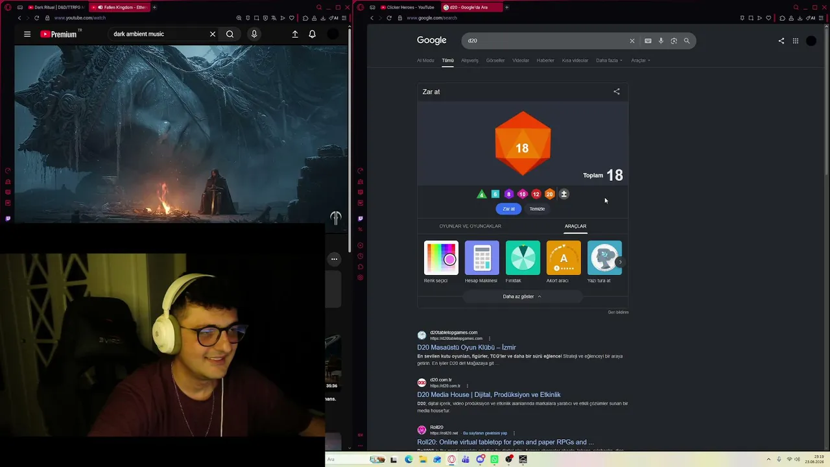
Task: Share the Zar at dice widget
Action: point(617,91)
